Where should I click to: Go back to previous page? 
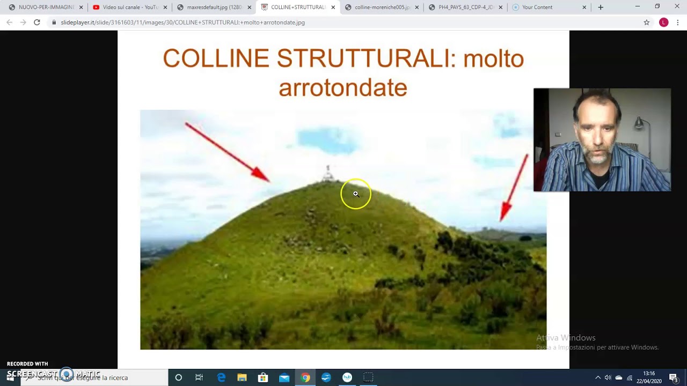9,23
